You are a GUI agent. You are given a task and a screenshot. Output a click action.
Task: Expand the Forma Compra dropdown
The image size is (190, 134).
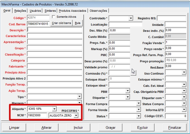pyautogui.click(x=138, y=104)
